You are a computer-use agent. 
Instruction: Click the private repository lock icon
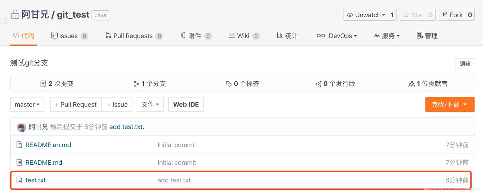(x=15, y=14)
